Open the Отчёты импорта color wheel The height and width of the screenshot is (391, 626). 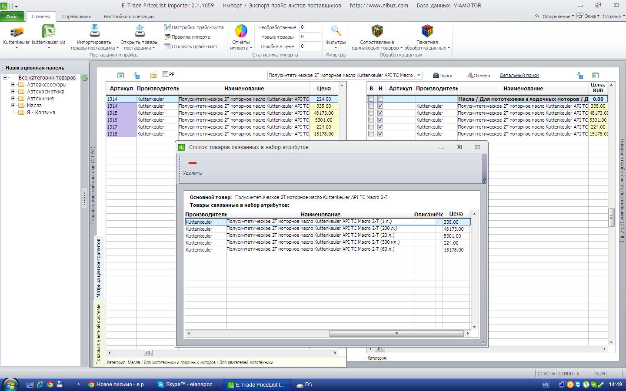(x=241, y=31)
